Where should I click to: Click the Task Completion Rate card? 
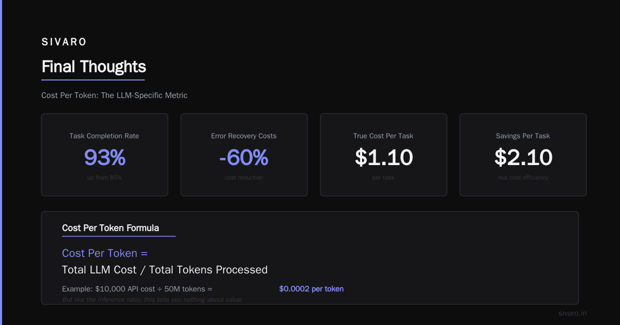coord(104,155)
